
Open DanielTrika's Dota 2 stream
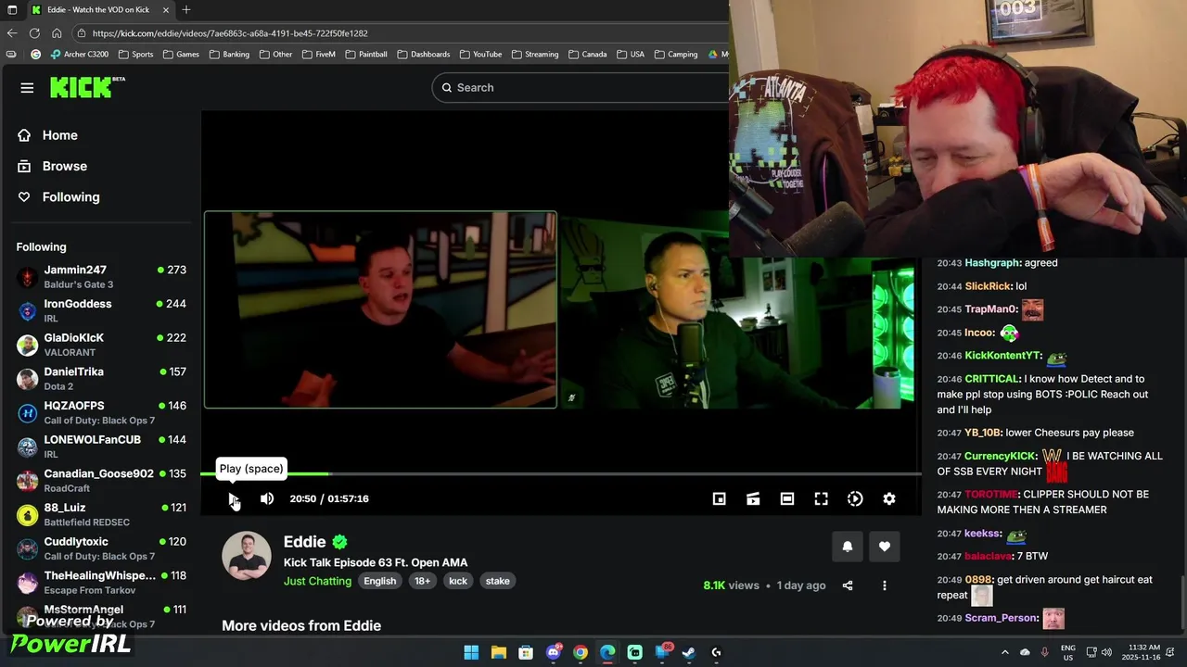click(101, 379)
